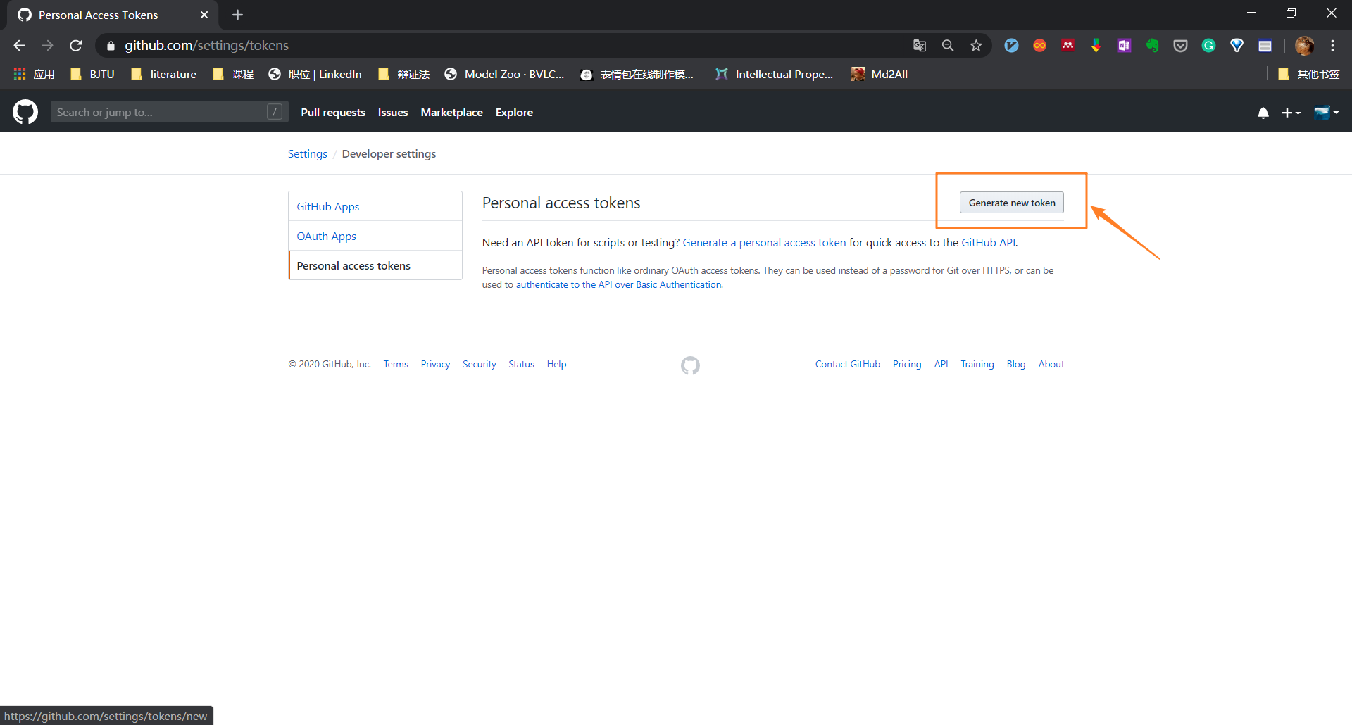Reload the page with the refresh icon
Screen dimensions: 1352x725
(x=76, y=46)
